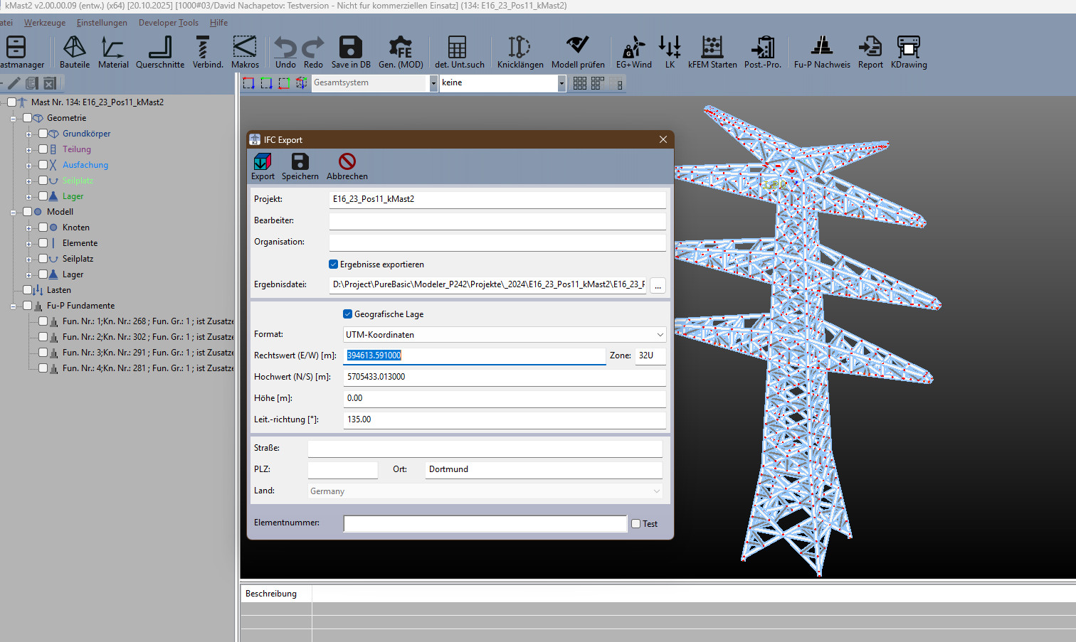Expand the Grundkörper tree node
The height and width of the screenshot is (642, 1076).
pos(29,134)
